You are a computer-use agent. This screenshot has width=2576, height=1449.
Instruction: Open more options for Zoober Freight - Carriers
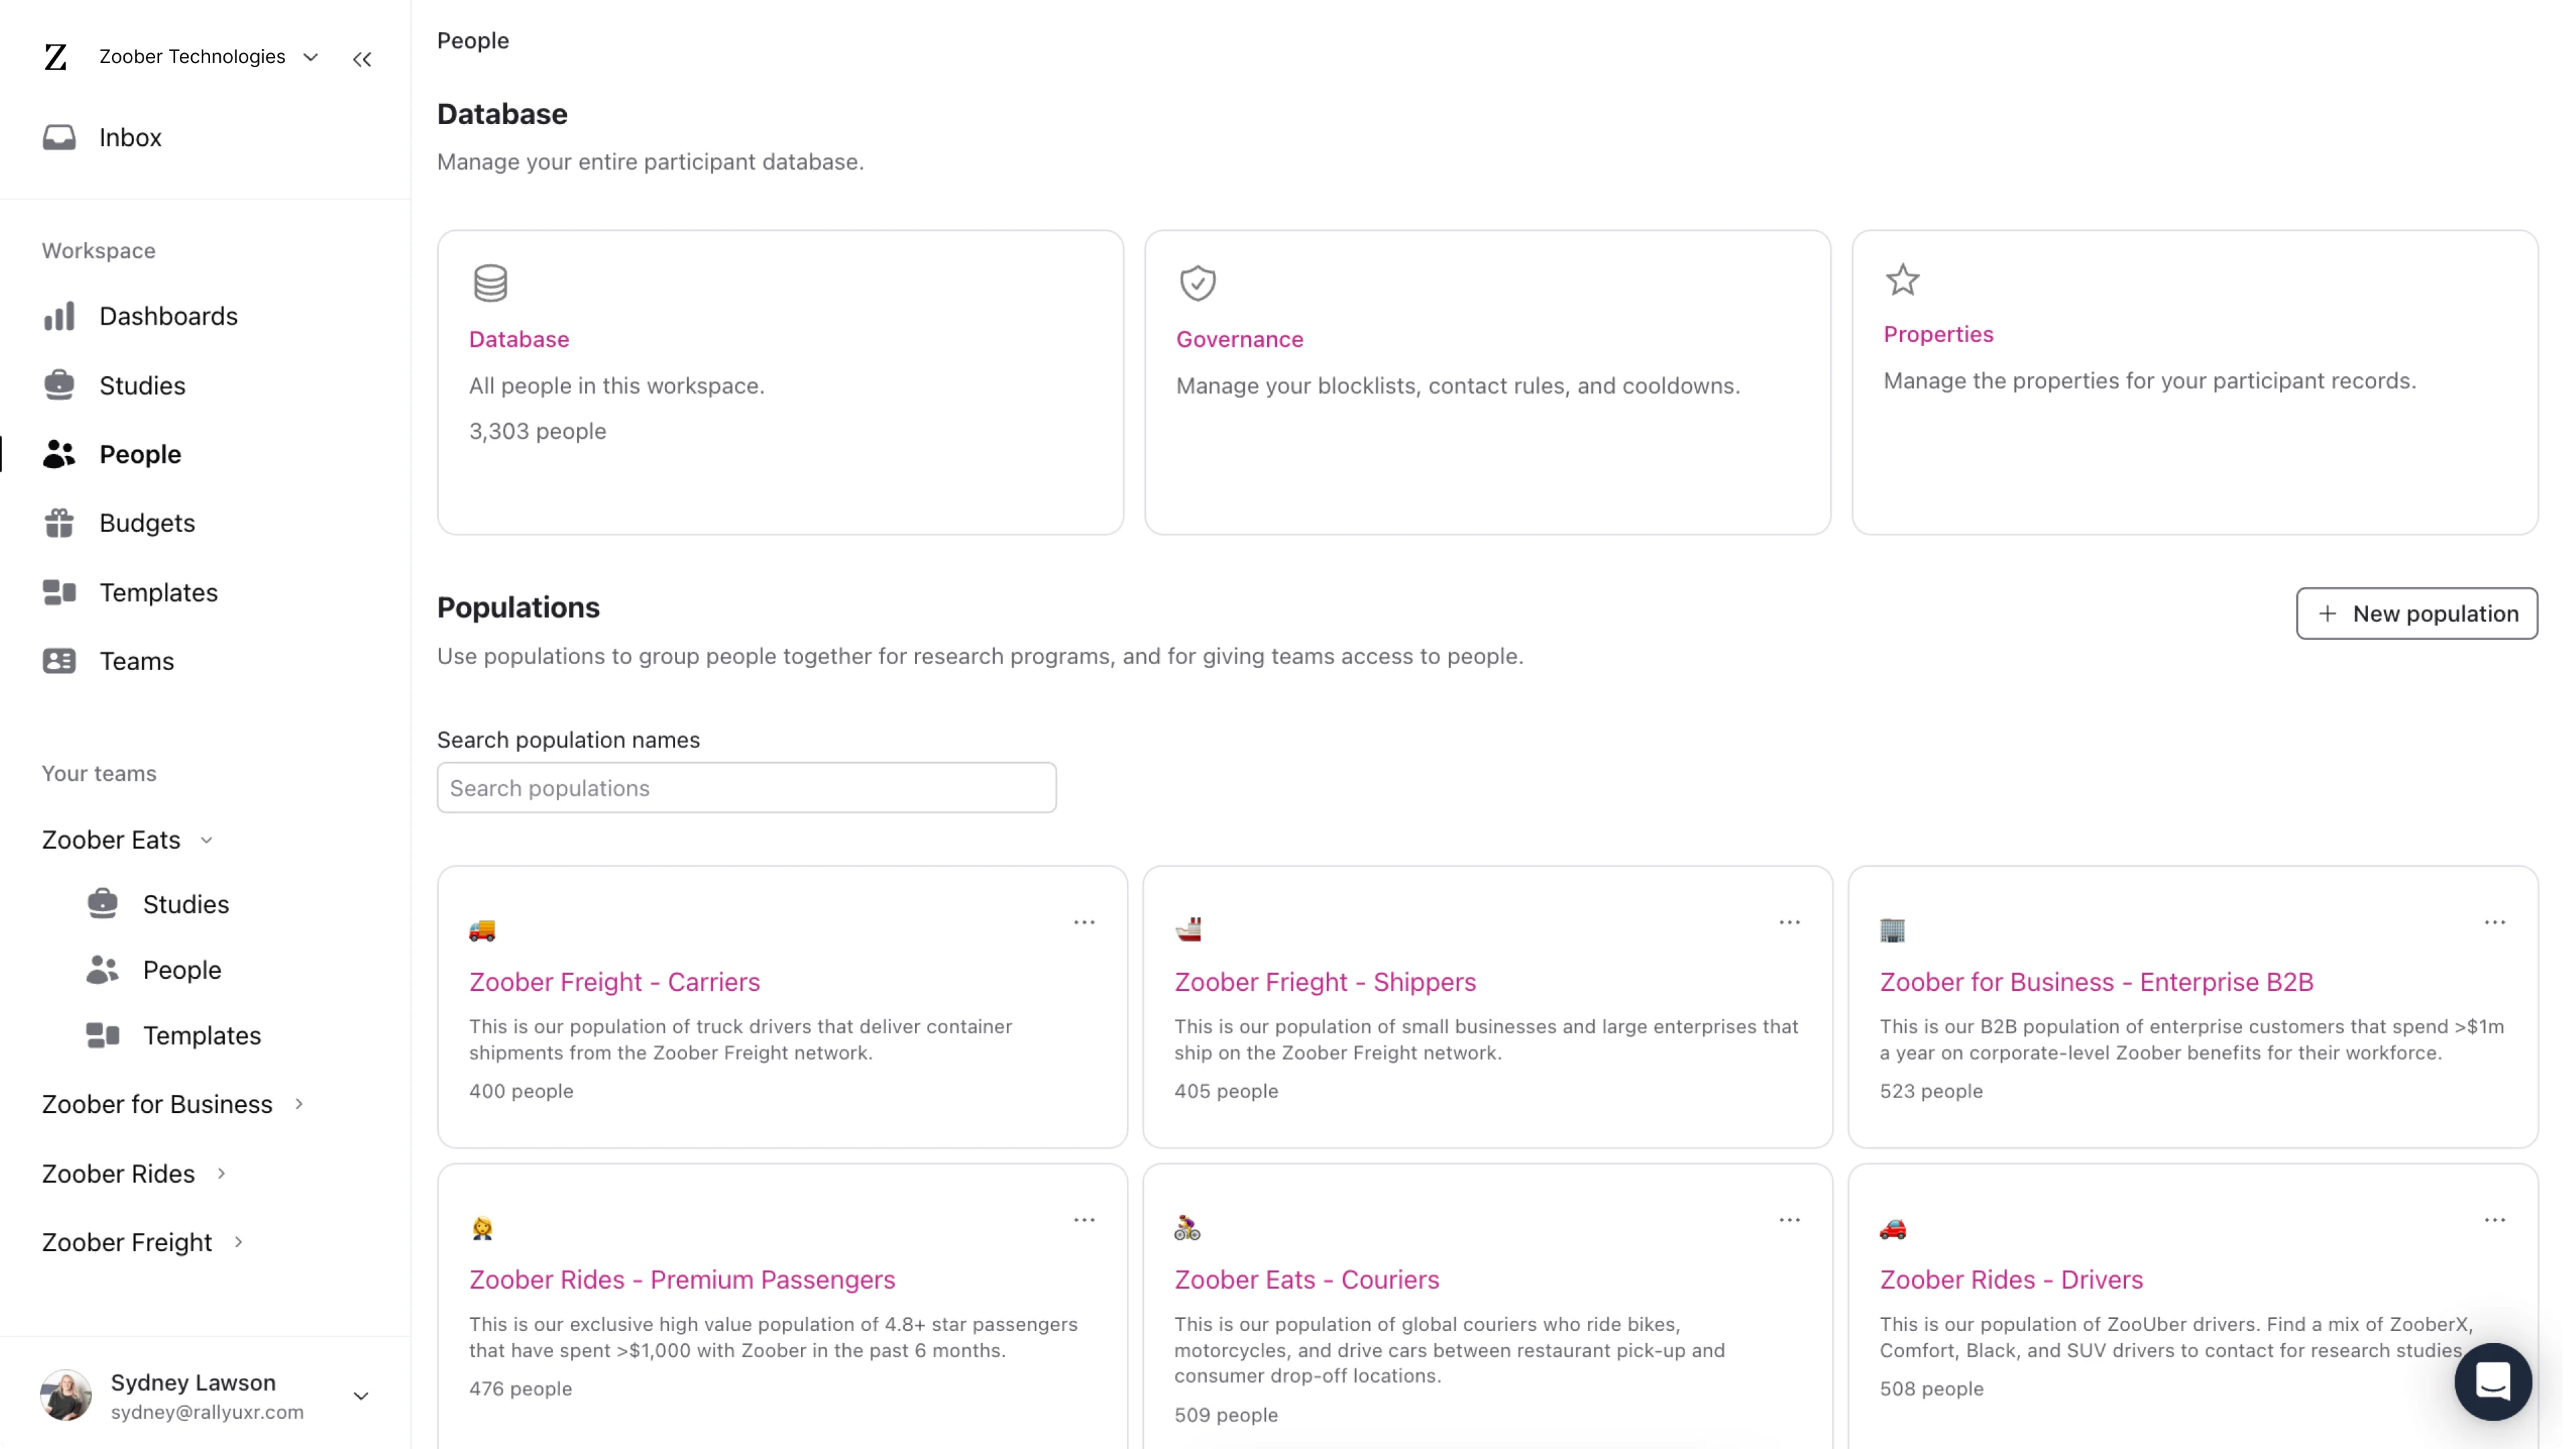[x=1084, y=922]
